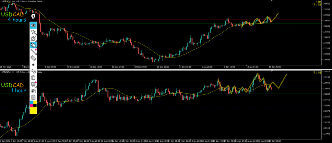Switch to the cursor pointer mode

click(33, 32)
